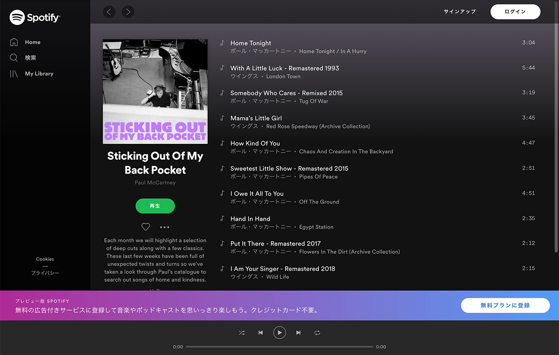Click the ポール・マッカートニー artist link under Hand In Hand

click(261, 227)
